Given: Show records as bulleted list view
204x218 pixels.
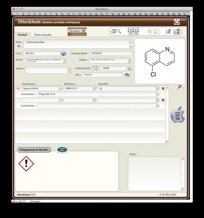Looking at the screenshot, I should tap(150, 31).
